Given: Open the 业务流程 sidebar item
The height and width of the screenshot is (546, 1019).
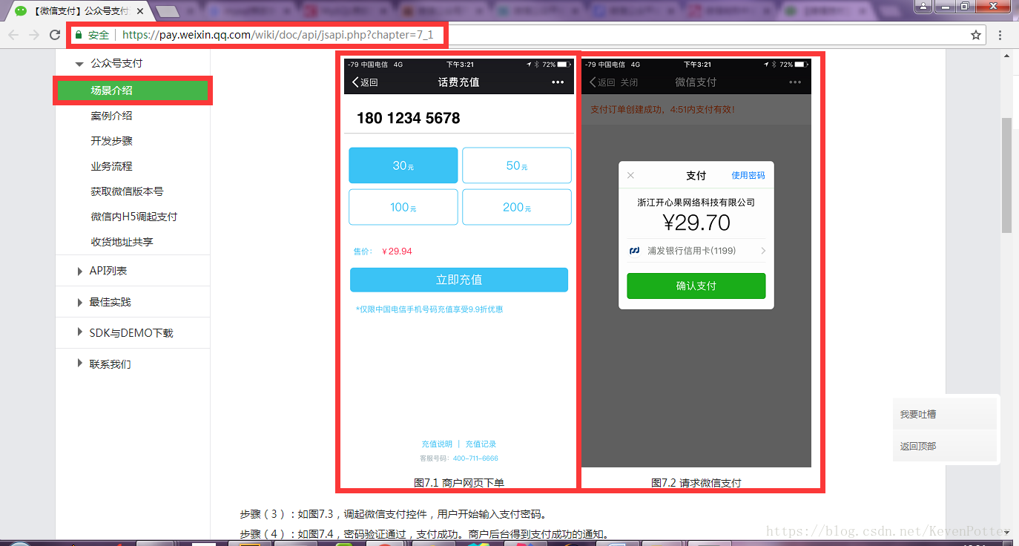Looking at the screenshot, I should [x=111, y=166].
